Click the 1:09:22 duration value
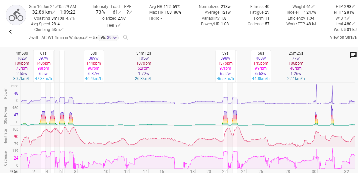The width and height of the screenshot is (358, 173). pos(68,12)
